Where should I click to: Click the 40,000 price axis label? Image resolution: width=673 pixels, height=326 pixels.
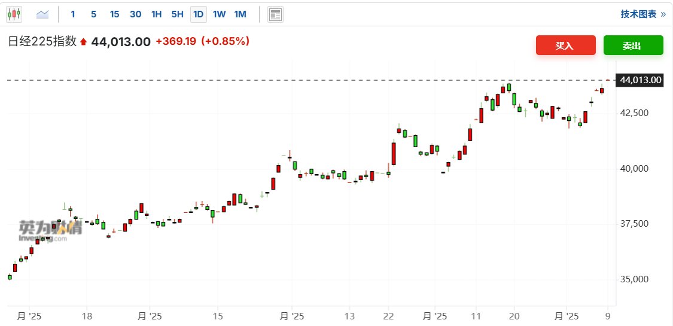click(x=635, y=169)
